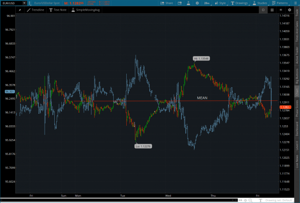Click the 1.1282 current price tag
The height and width of the screenshot is (203, 300).
(285, 107)
